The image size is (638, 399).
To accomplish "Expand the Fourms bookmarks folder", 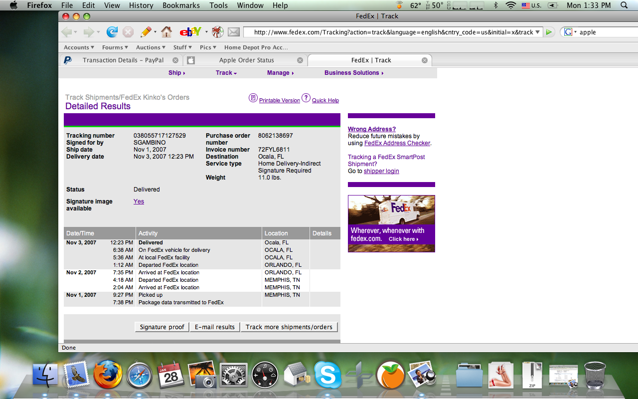I will (115, 47).
